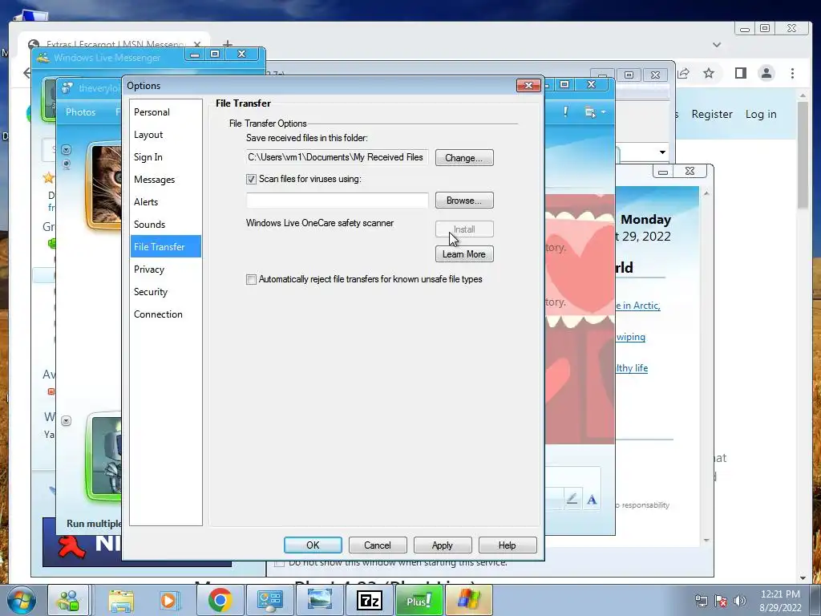Image resolution: width=821 pixels, height=616 pixels.
Task: Click the Register link on the web page
Action: click(x=712, y=114)
